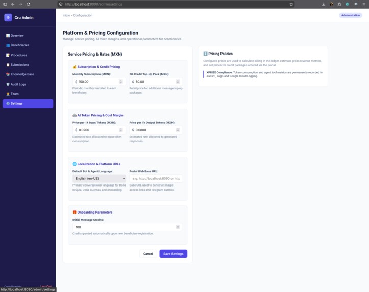Adjust the Initial Message Credits spinner

[x=178, y=227]
